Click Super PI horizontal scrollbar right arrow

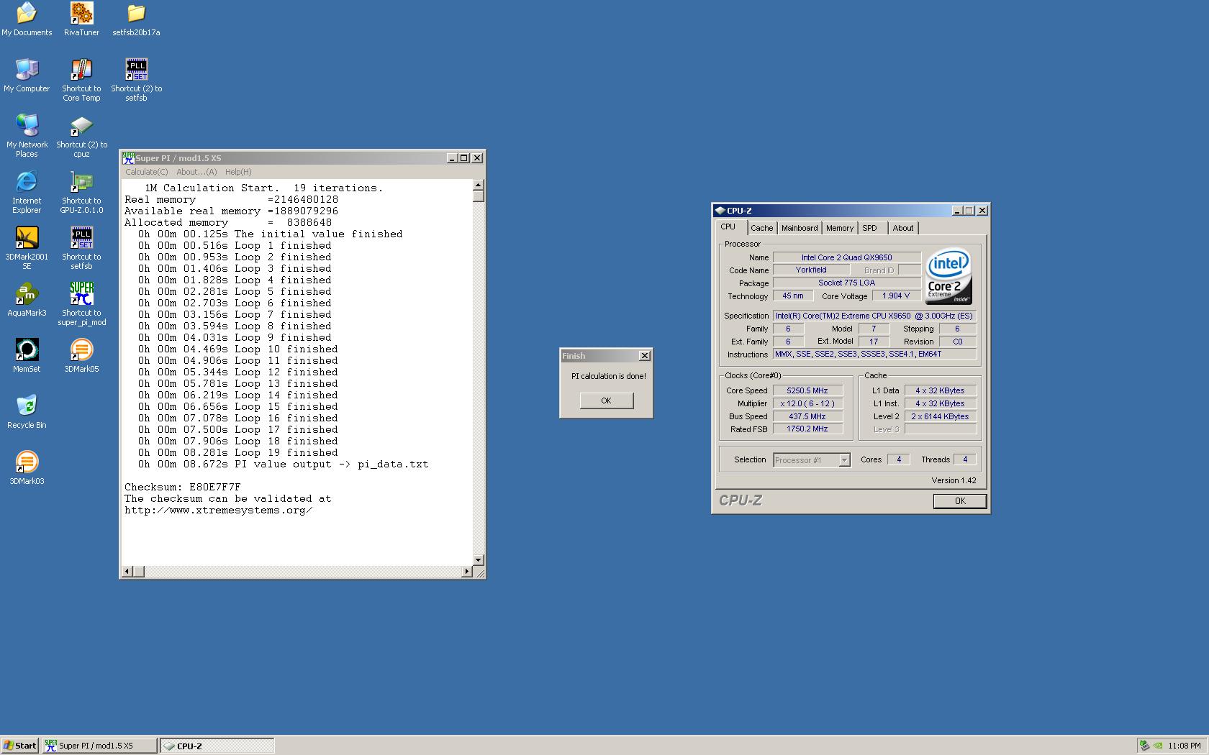(x=466, y=572)
